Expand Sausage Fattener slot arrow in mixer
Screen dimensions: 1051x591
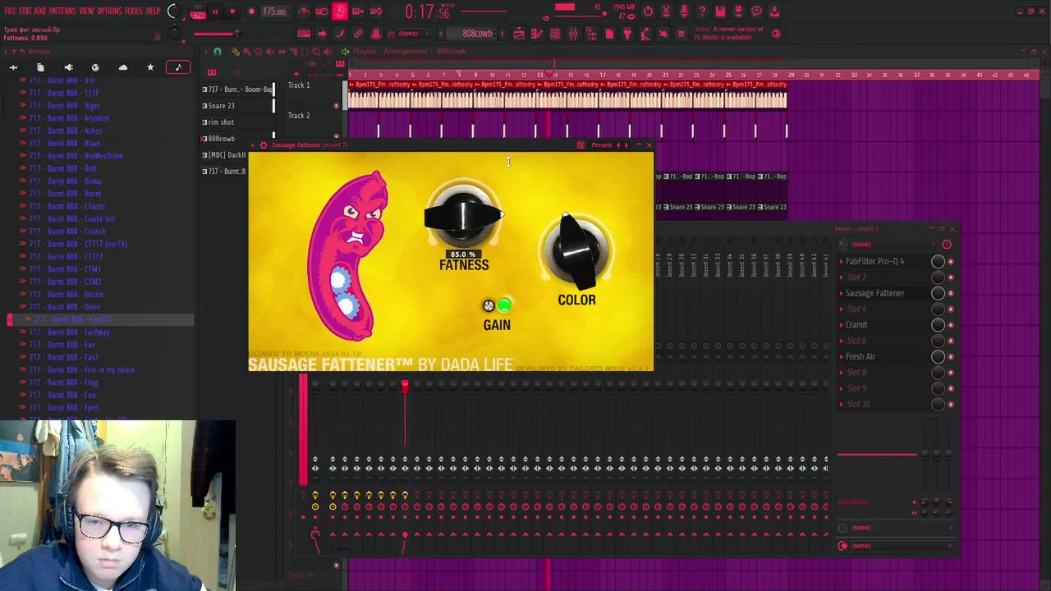tap(841, 293)
